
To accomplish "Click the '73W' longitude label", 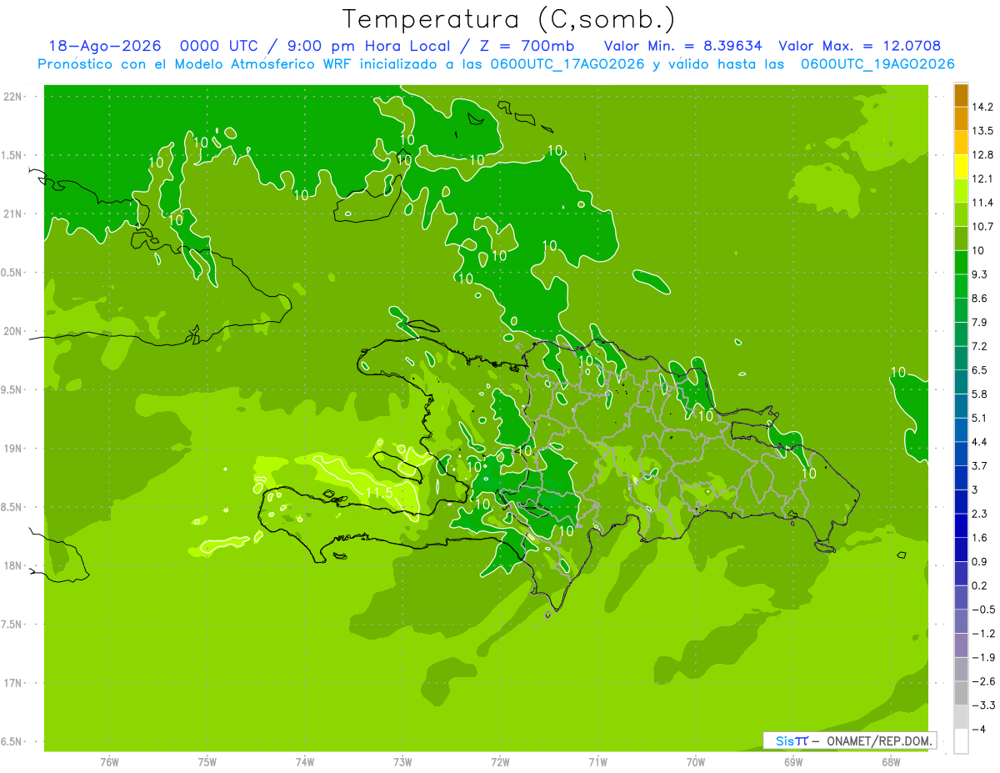I will pyautogui.click(x=402, y=763).
